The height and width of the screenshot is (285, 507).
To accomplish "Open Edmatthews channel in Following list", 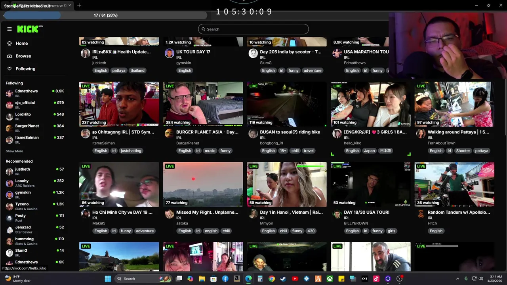I will click(35, 93).
